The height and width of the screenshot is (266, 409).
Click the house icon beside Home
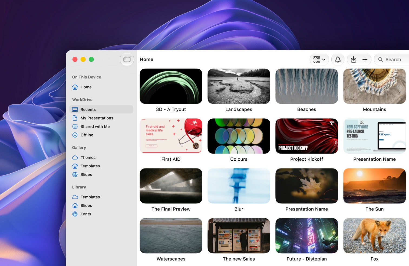click(75, 87)
